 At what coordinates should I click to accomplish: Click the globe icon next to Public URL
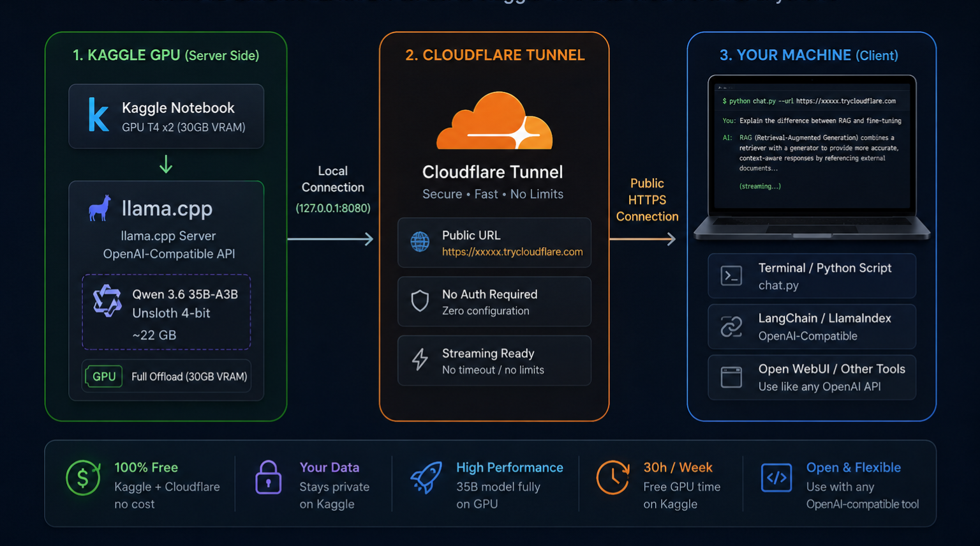(420, 242)
